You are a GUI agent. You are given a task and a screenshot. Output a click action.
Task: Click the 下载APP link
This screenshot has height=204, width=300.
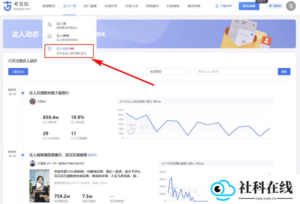pyautogui.click(x=224, y=6)
